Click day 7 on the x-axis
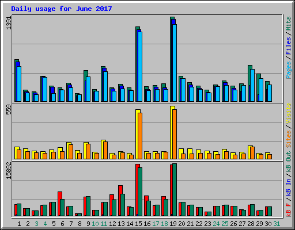Screen dimensions: 295x230 71,224
